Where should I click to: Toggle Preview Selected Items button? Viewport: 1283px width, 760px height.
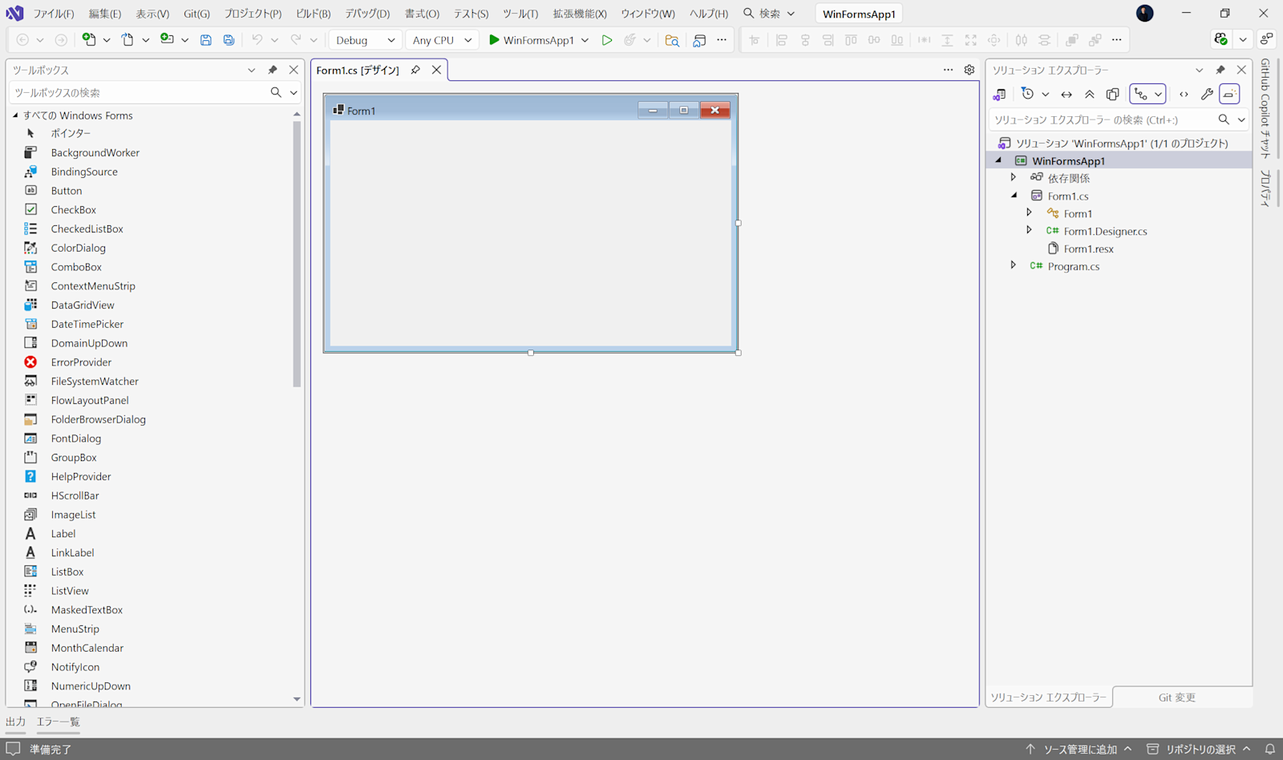[x=1229, y=95]
